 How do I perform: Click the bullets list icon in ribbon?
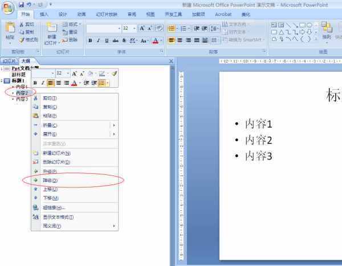coord(172,28)
